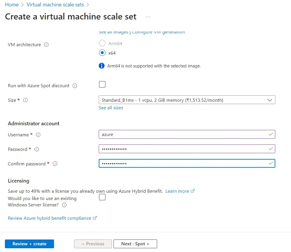Proceed with Next : Spot button
Viewport: 291px width, 252px height.
point(135,244)
